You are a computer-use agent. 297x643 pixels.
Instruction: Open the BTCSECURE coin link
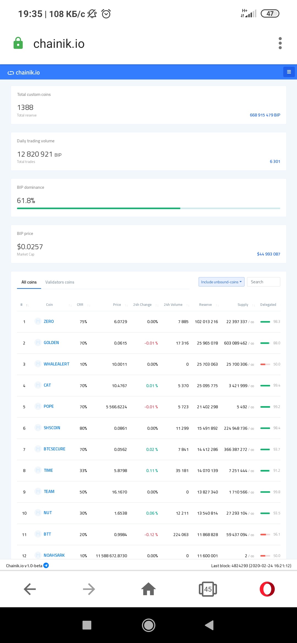pyautogui.click(x=54, y=449)
